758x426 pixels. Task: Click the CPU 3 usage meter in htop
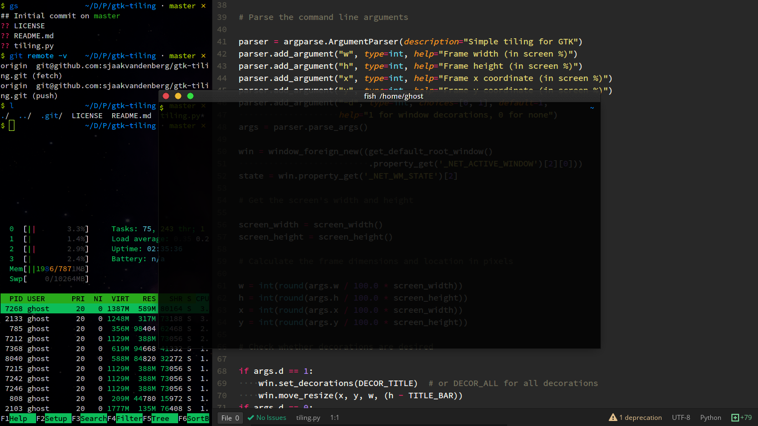[x=49, y=259]
